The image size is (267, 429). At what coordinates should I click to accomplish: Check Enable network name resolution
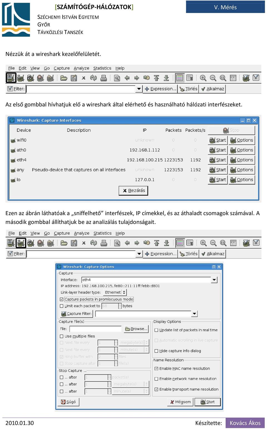tap(156, 379)
